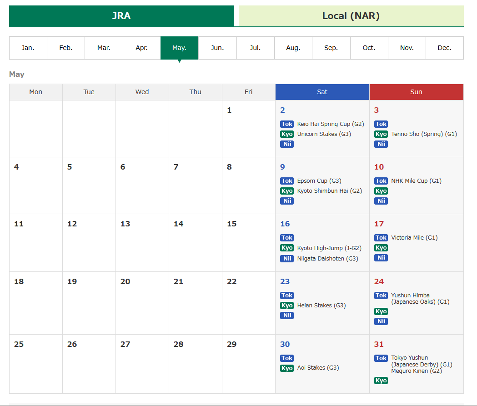Open NHK Mile Cup (G1) link

416,181
